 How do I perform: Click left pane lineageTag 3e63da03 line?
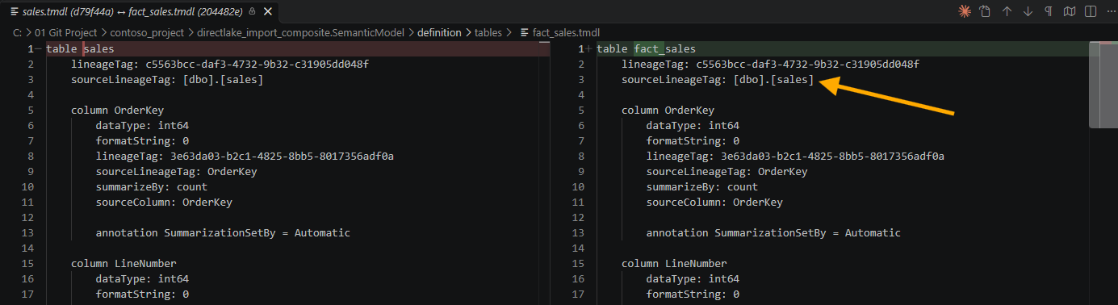(x=245, y=157)
